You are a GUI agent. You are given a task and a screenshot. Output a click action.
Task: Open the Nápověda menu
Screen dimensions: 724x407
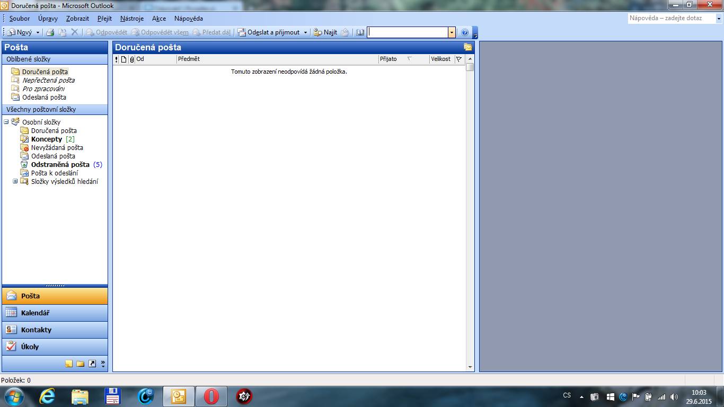click(x=189, y=19)
